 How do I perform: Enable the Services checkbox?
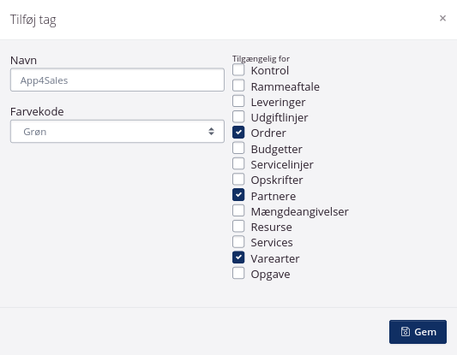pyautogui.click(x=238, y=241)
